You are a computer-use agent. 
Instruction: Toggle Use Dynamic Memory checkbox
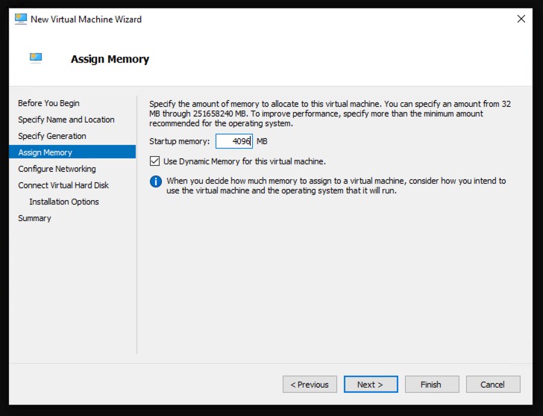(155, 161)
